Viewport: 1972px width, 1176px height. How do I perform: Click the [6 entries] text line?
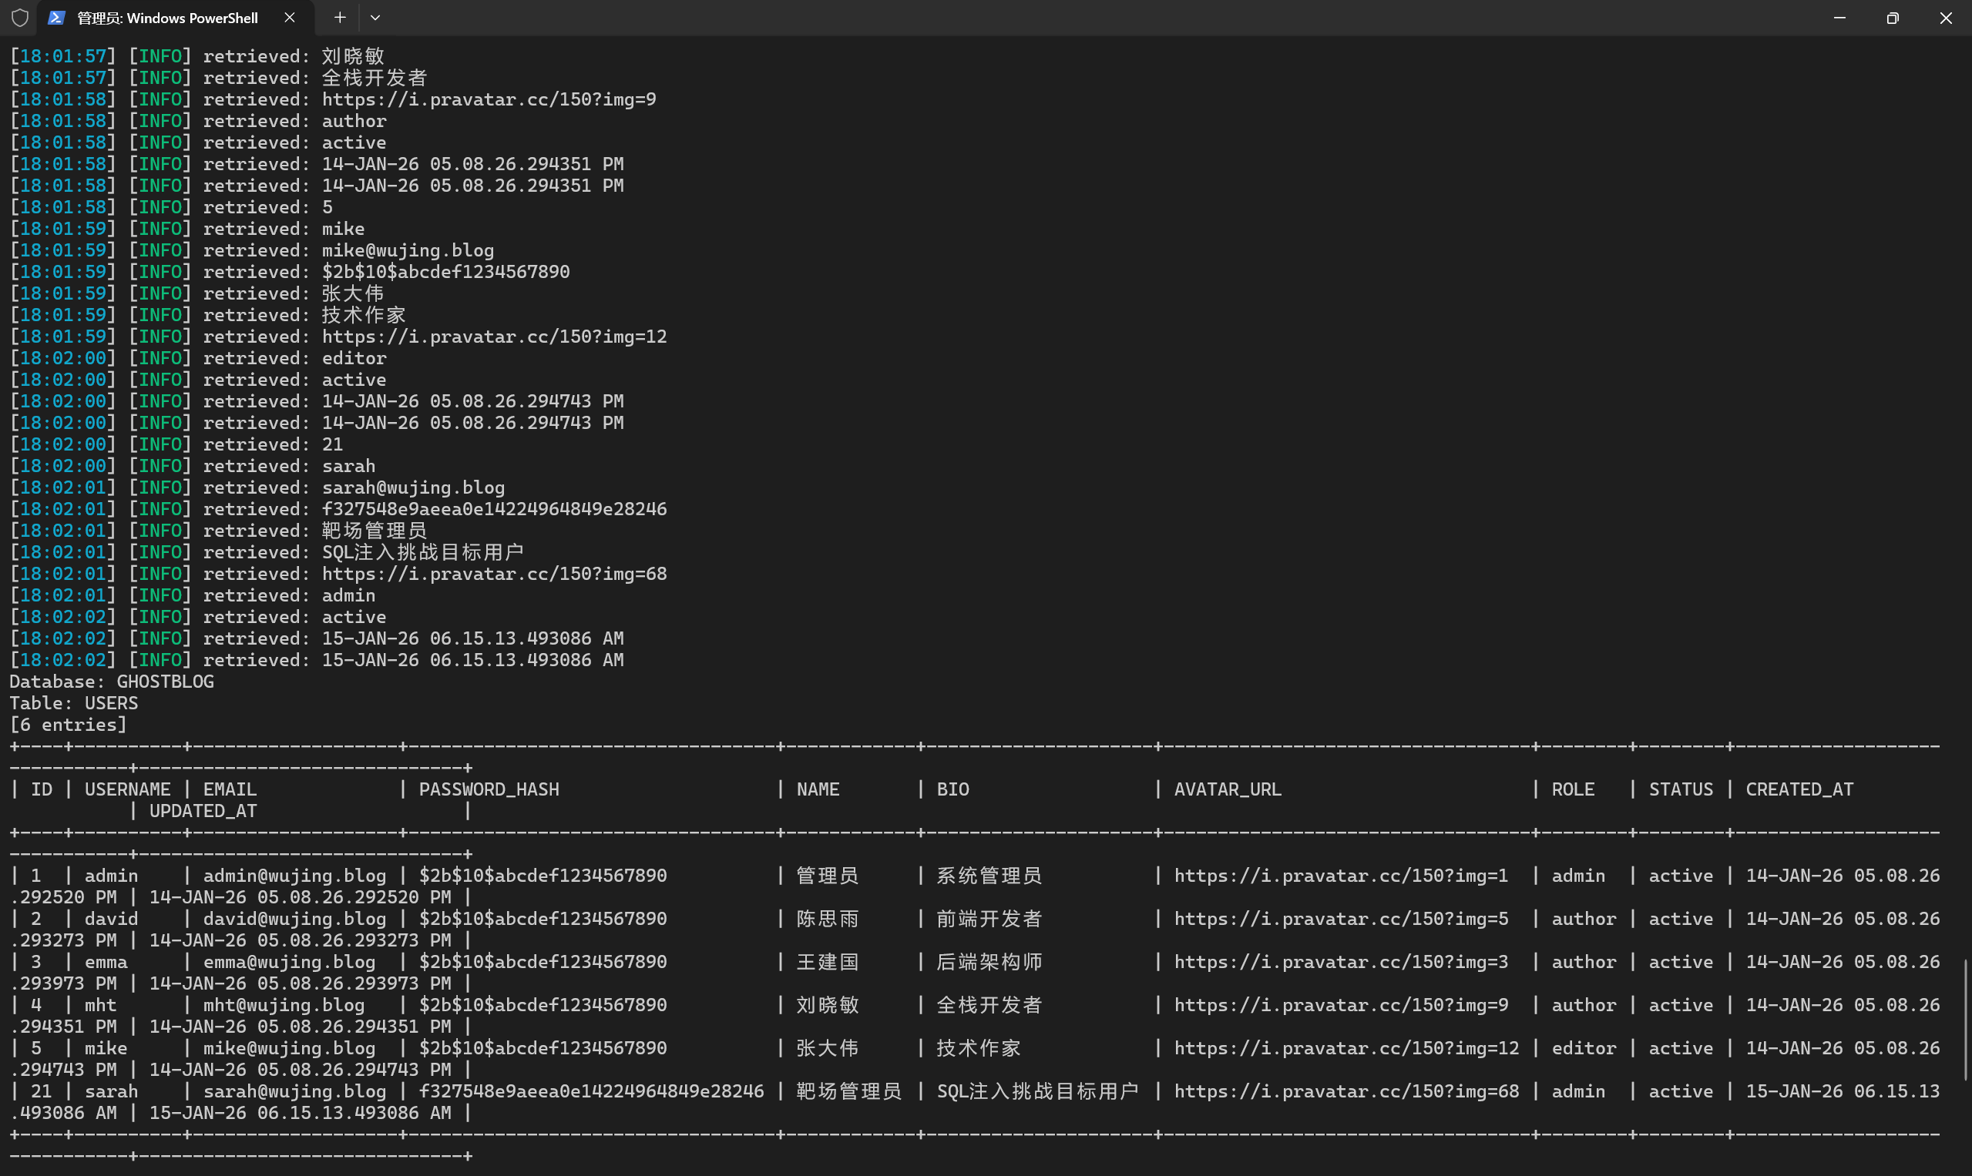[x=68, y=724]
